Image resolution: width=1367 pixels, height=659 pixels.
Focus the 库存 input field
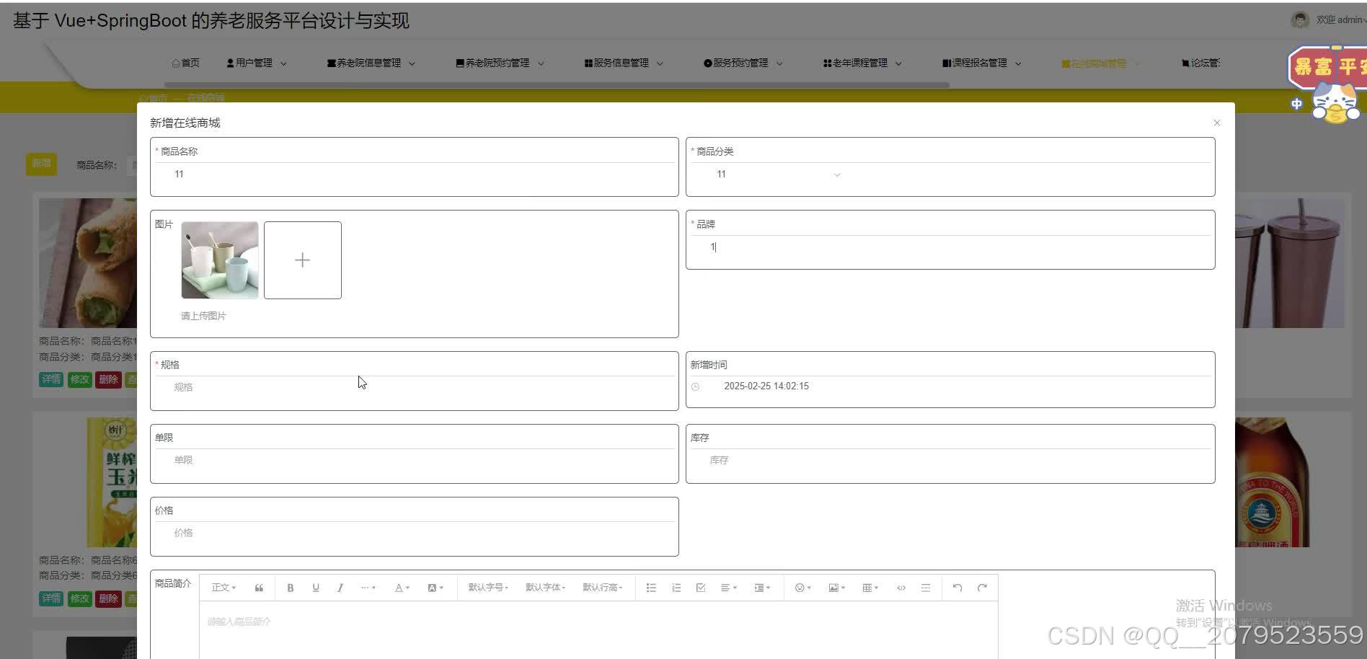tap(950, 460)
